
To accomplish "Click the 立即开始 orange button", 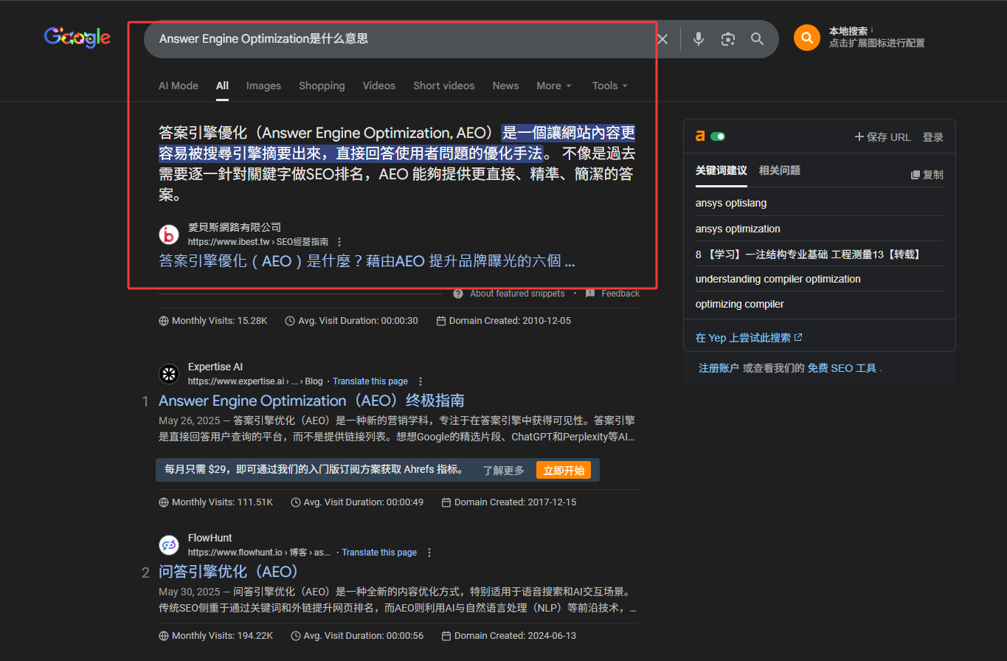I will (564, 470).
